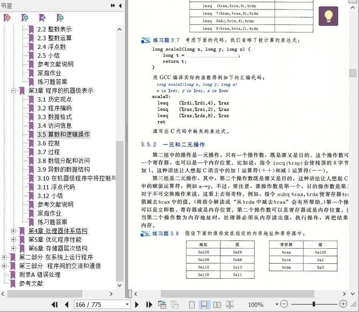The image size is (359, 312).
Task: Expand the 第6章 存储器层次结构 node
Action: (13, 248)
